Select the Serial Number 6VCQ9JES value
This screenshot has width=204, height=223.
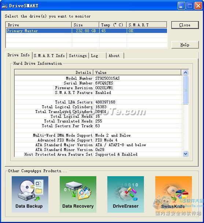coord(104,83)
